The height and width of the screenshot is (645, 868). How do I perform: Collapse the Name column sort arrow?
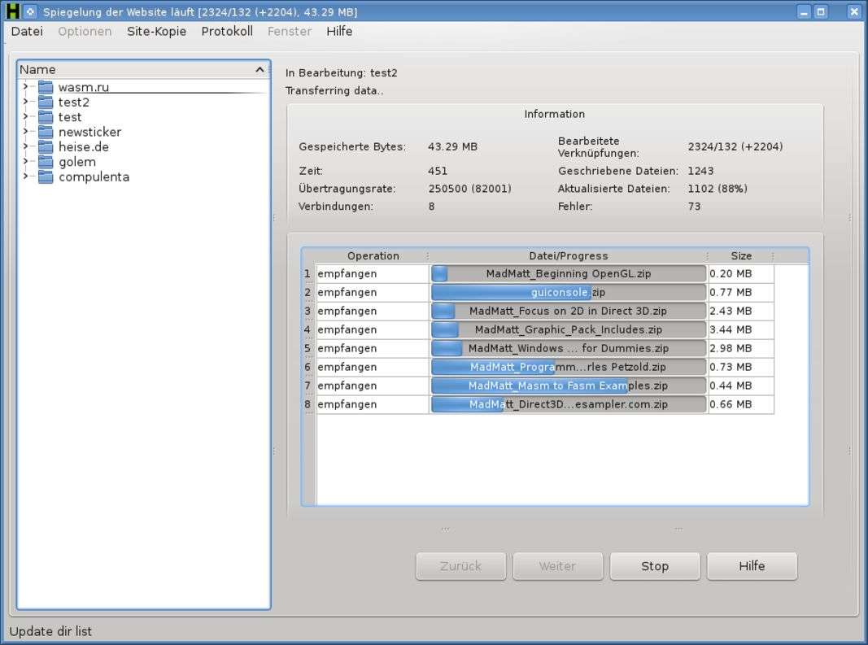[260, 70]
